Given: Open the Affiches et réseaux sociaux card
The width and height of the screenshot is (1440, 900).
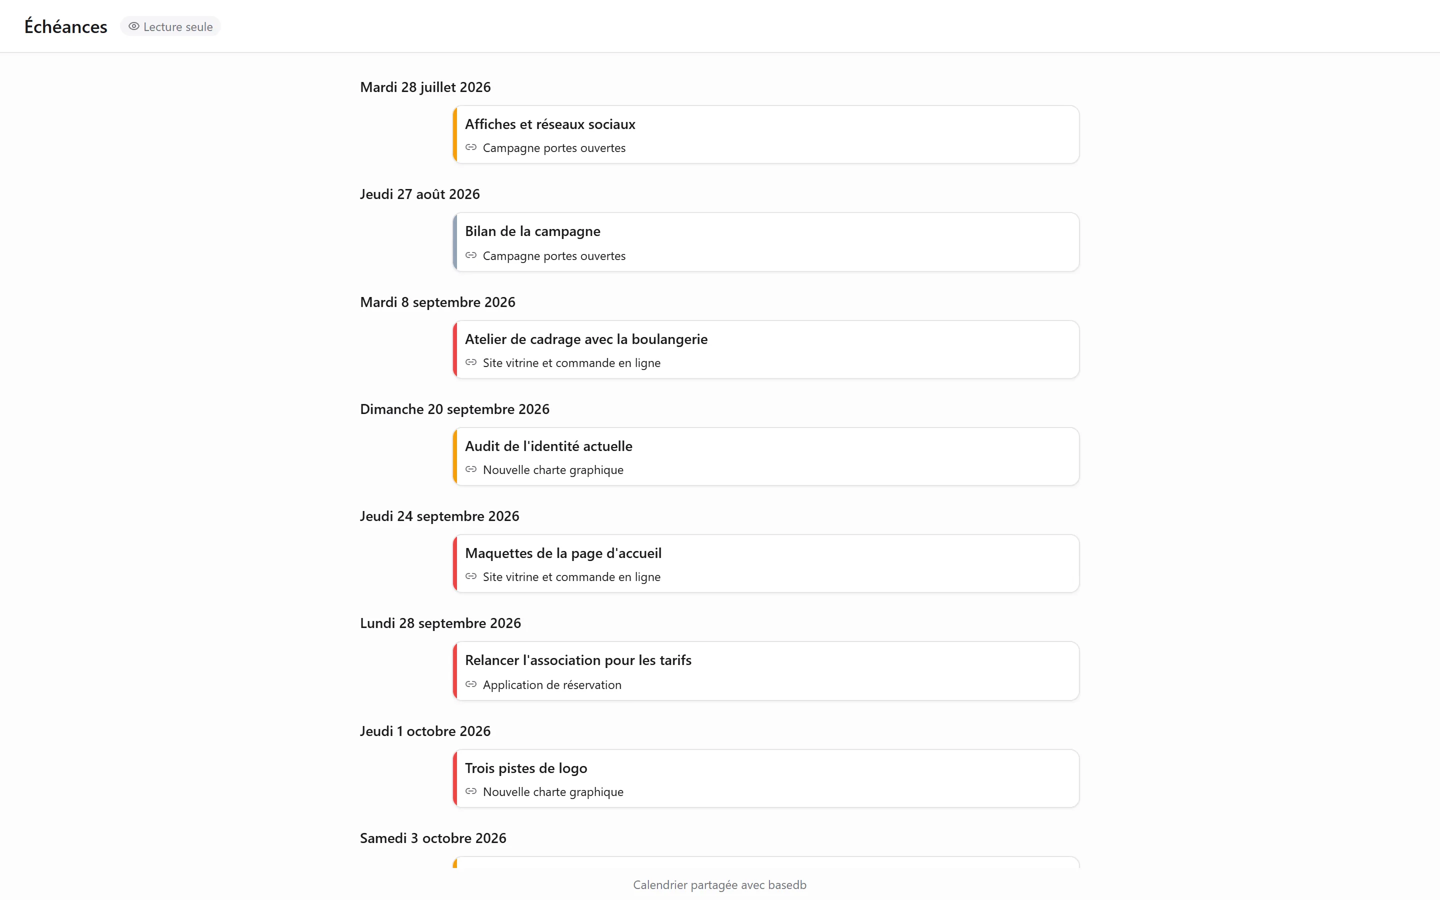Looking at the screenshot, I should coord(766,134).
